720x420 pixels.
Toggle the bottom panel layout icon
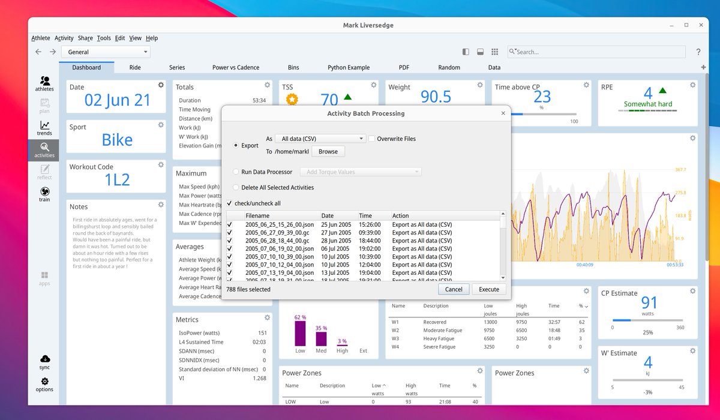481,52
